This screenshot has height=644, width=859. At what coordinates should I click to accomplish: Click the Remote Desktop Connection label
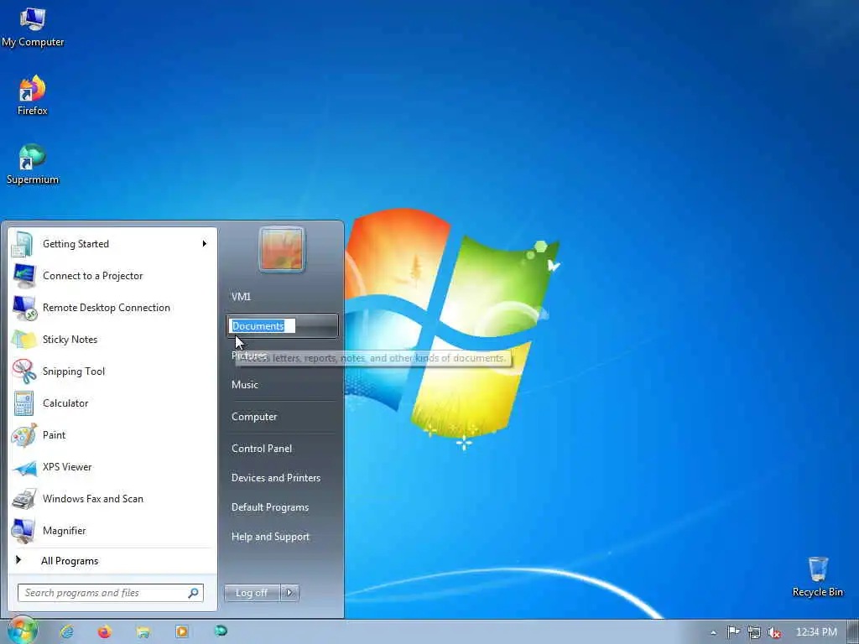(107, 308)
